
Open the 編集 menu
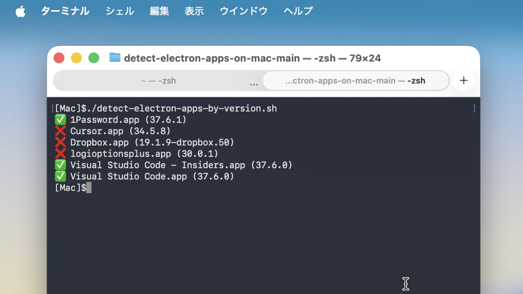click(159, 11)
